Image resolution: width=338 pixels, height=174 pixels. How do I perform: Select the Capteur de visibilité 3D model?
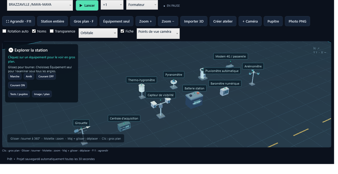(160, 107)
